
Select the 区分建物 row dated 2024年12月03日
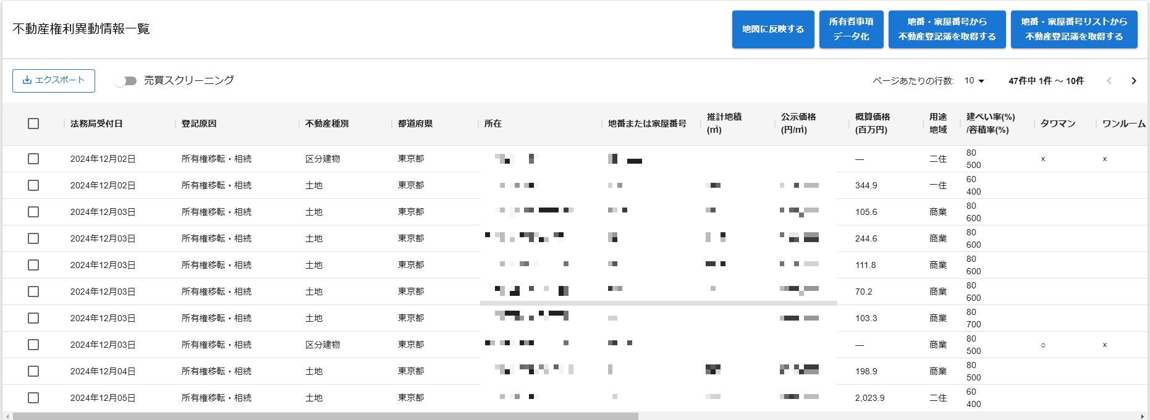(x=33, y=345)
